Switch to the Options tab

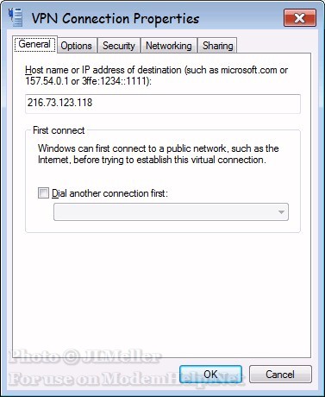pyautogui.click(x=76, y=46)
